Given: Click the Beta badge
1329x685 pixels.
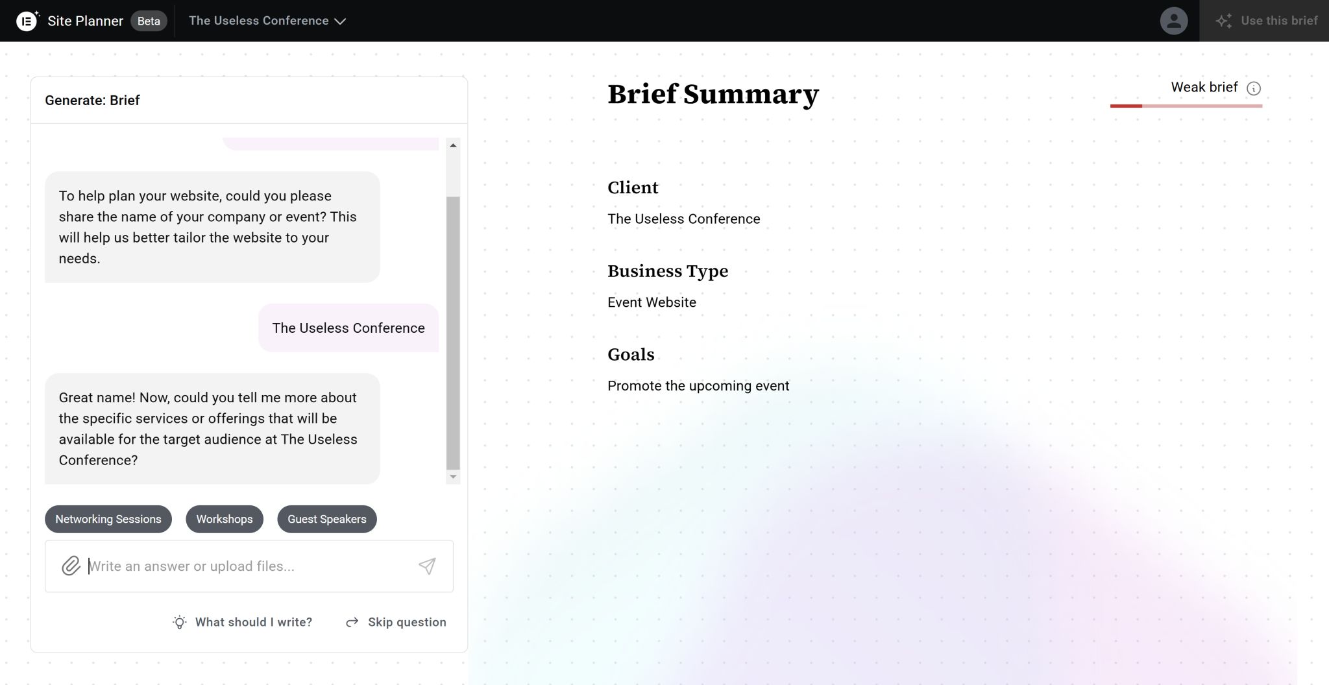Looking at the screenshot, I should pyautogui.click(x=149, y=21).
